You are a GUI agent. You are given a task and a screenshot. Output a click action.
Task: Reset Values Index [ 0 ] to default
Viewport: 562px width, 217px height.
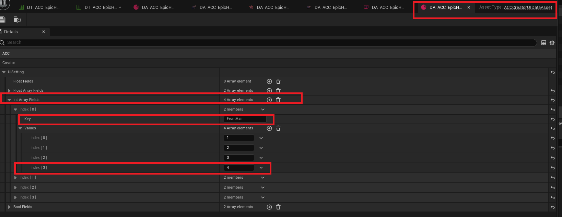point(553,138)
